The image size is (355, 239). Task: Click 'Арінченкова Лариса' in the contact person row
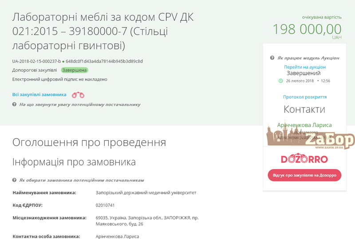coord(117,236)
